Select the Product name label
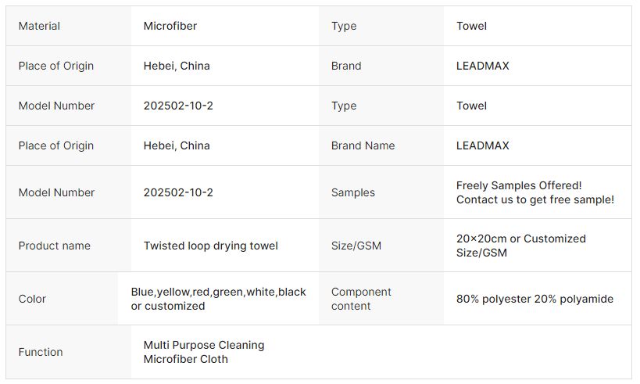Screen dimensions: 640x384 pyautogui.click(x=54, y=246)
